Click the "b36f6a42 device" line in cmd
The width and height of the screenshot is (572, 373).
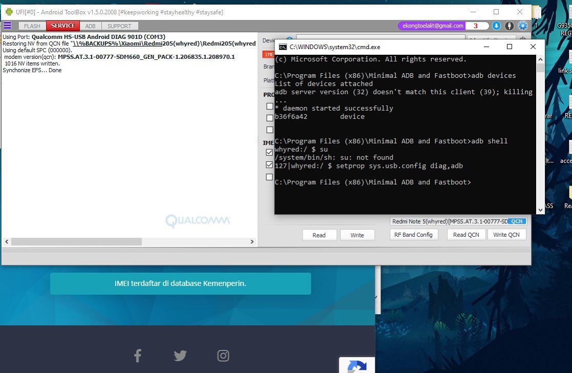point(320,117)
